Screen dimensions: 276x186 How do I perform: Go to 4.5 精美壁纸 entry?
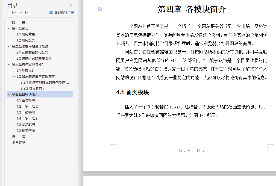tap(26, 130)
